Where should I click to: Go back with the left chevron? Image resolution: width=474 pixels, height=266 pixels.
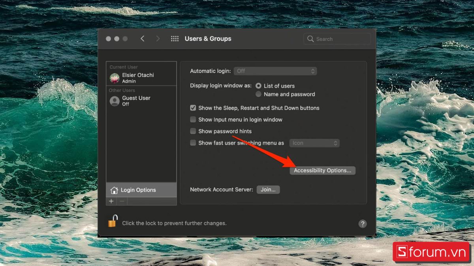click(x=143, y=39)
